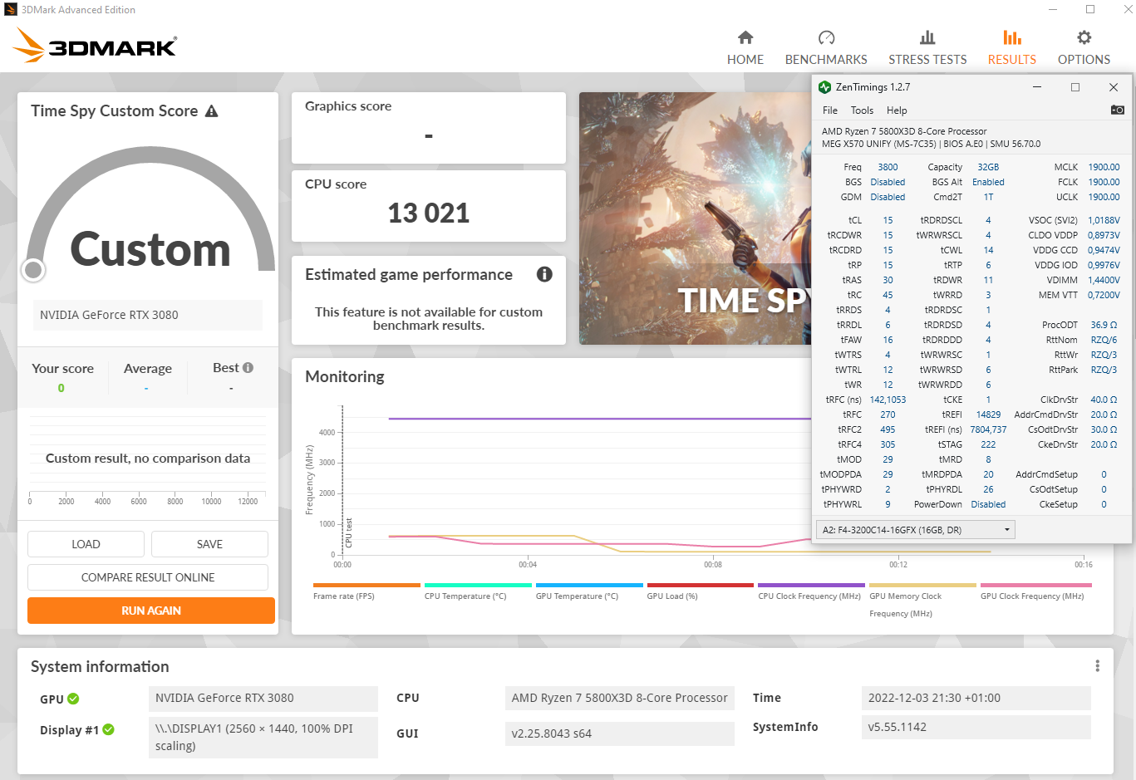Click the Display1 2560 × 1440 field
Viewport: 1136px width, 780px height.
[263, 737]
